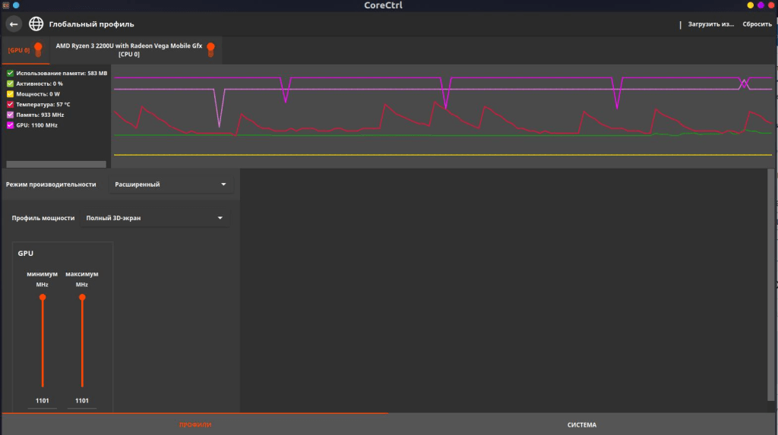Click the orange indicator on the GPU 0 tab
The height and width of the screenshot is (435, 778).
pos(38,49)
